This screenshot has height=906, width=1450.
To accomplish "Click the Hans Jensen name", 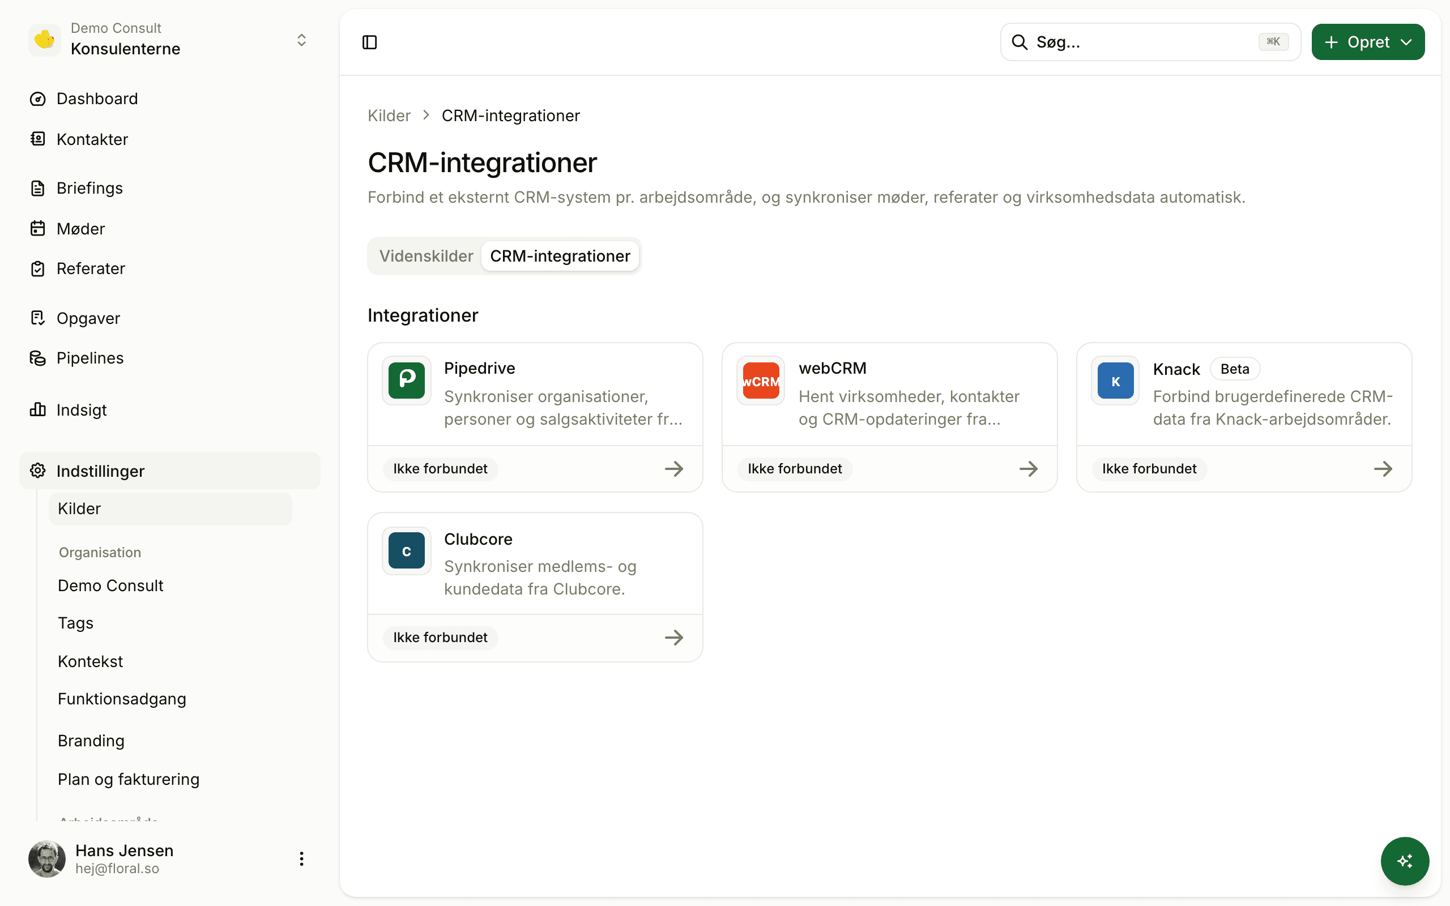I will click(125, 851).
